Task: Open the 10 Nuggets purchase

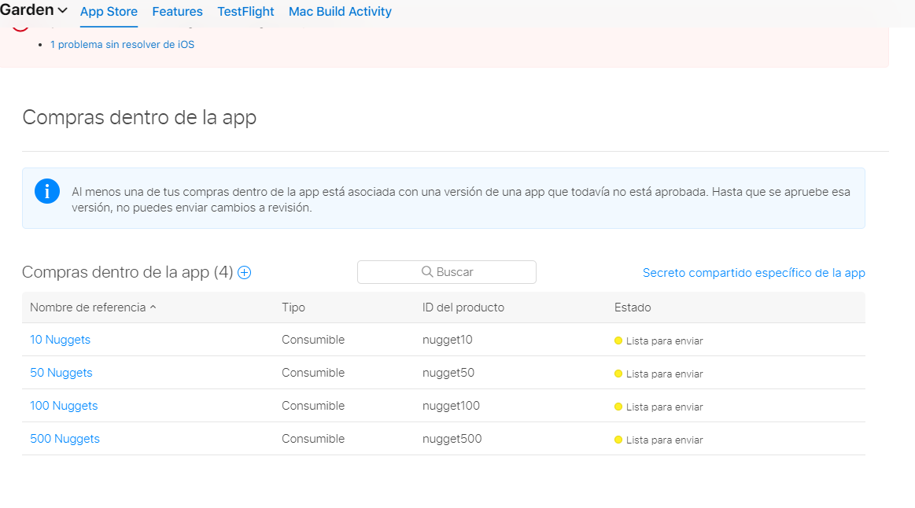Action: tap(60, 340)
